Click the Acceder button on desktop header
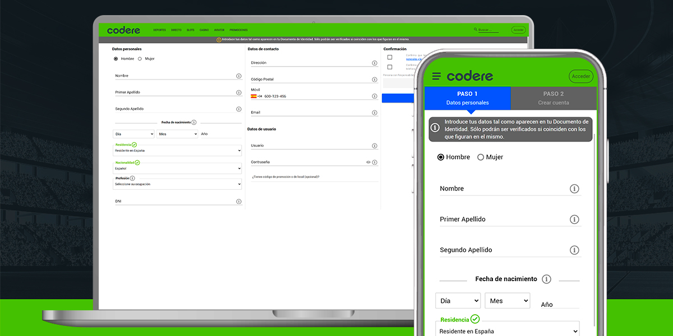Image resolution: width=673 pixels, height=336 pixels. coord(518,30)
